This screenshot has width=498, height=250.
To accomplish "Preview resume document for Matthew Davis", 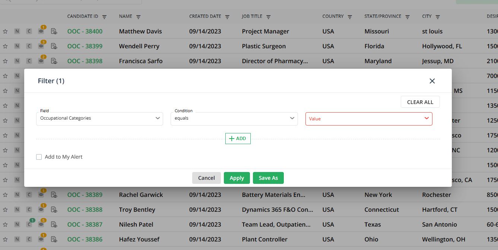I will 54,32.
